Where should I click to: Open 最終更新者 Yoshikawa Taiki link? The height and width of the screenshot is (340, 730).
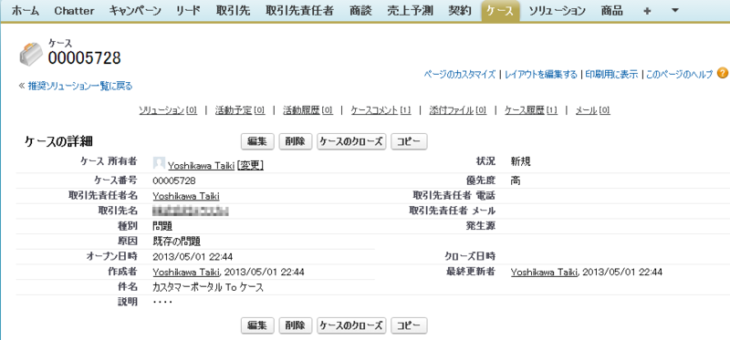coord(544,273)
